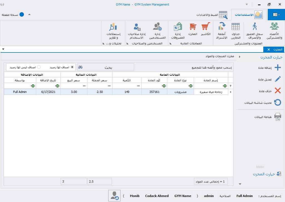Expand تحليلات group launcher arrow
The image size is (285, 202).
[104, 44]
